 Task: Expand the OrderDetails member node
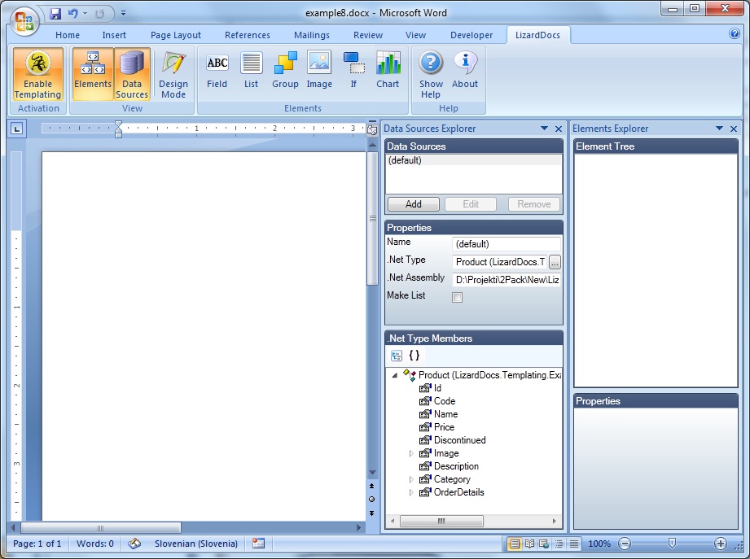coord(411,492)
